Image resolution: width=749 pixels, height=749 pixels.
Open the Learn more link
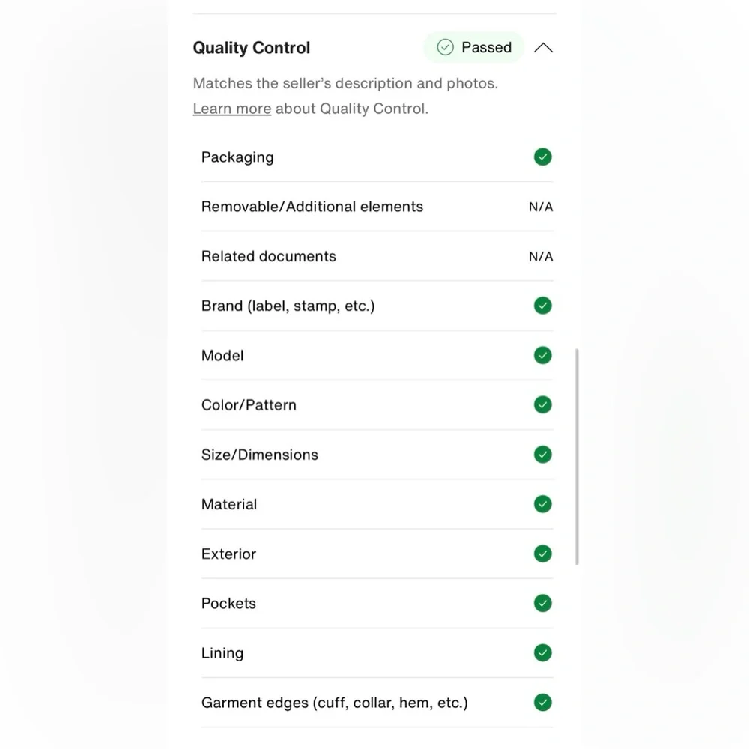pyautogui.click(x=232, y=109)
